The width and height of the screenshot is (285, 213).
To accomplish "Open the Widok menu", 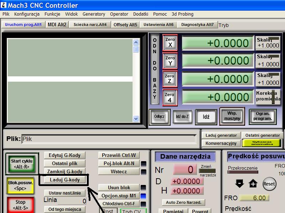I will [72, 14].
